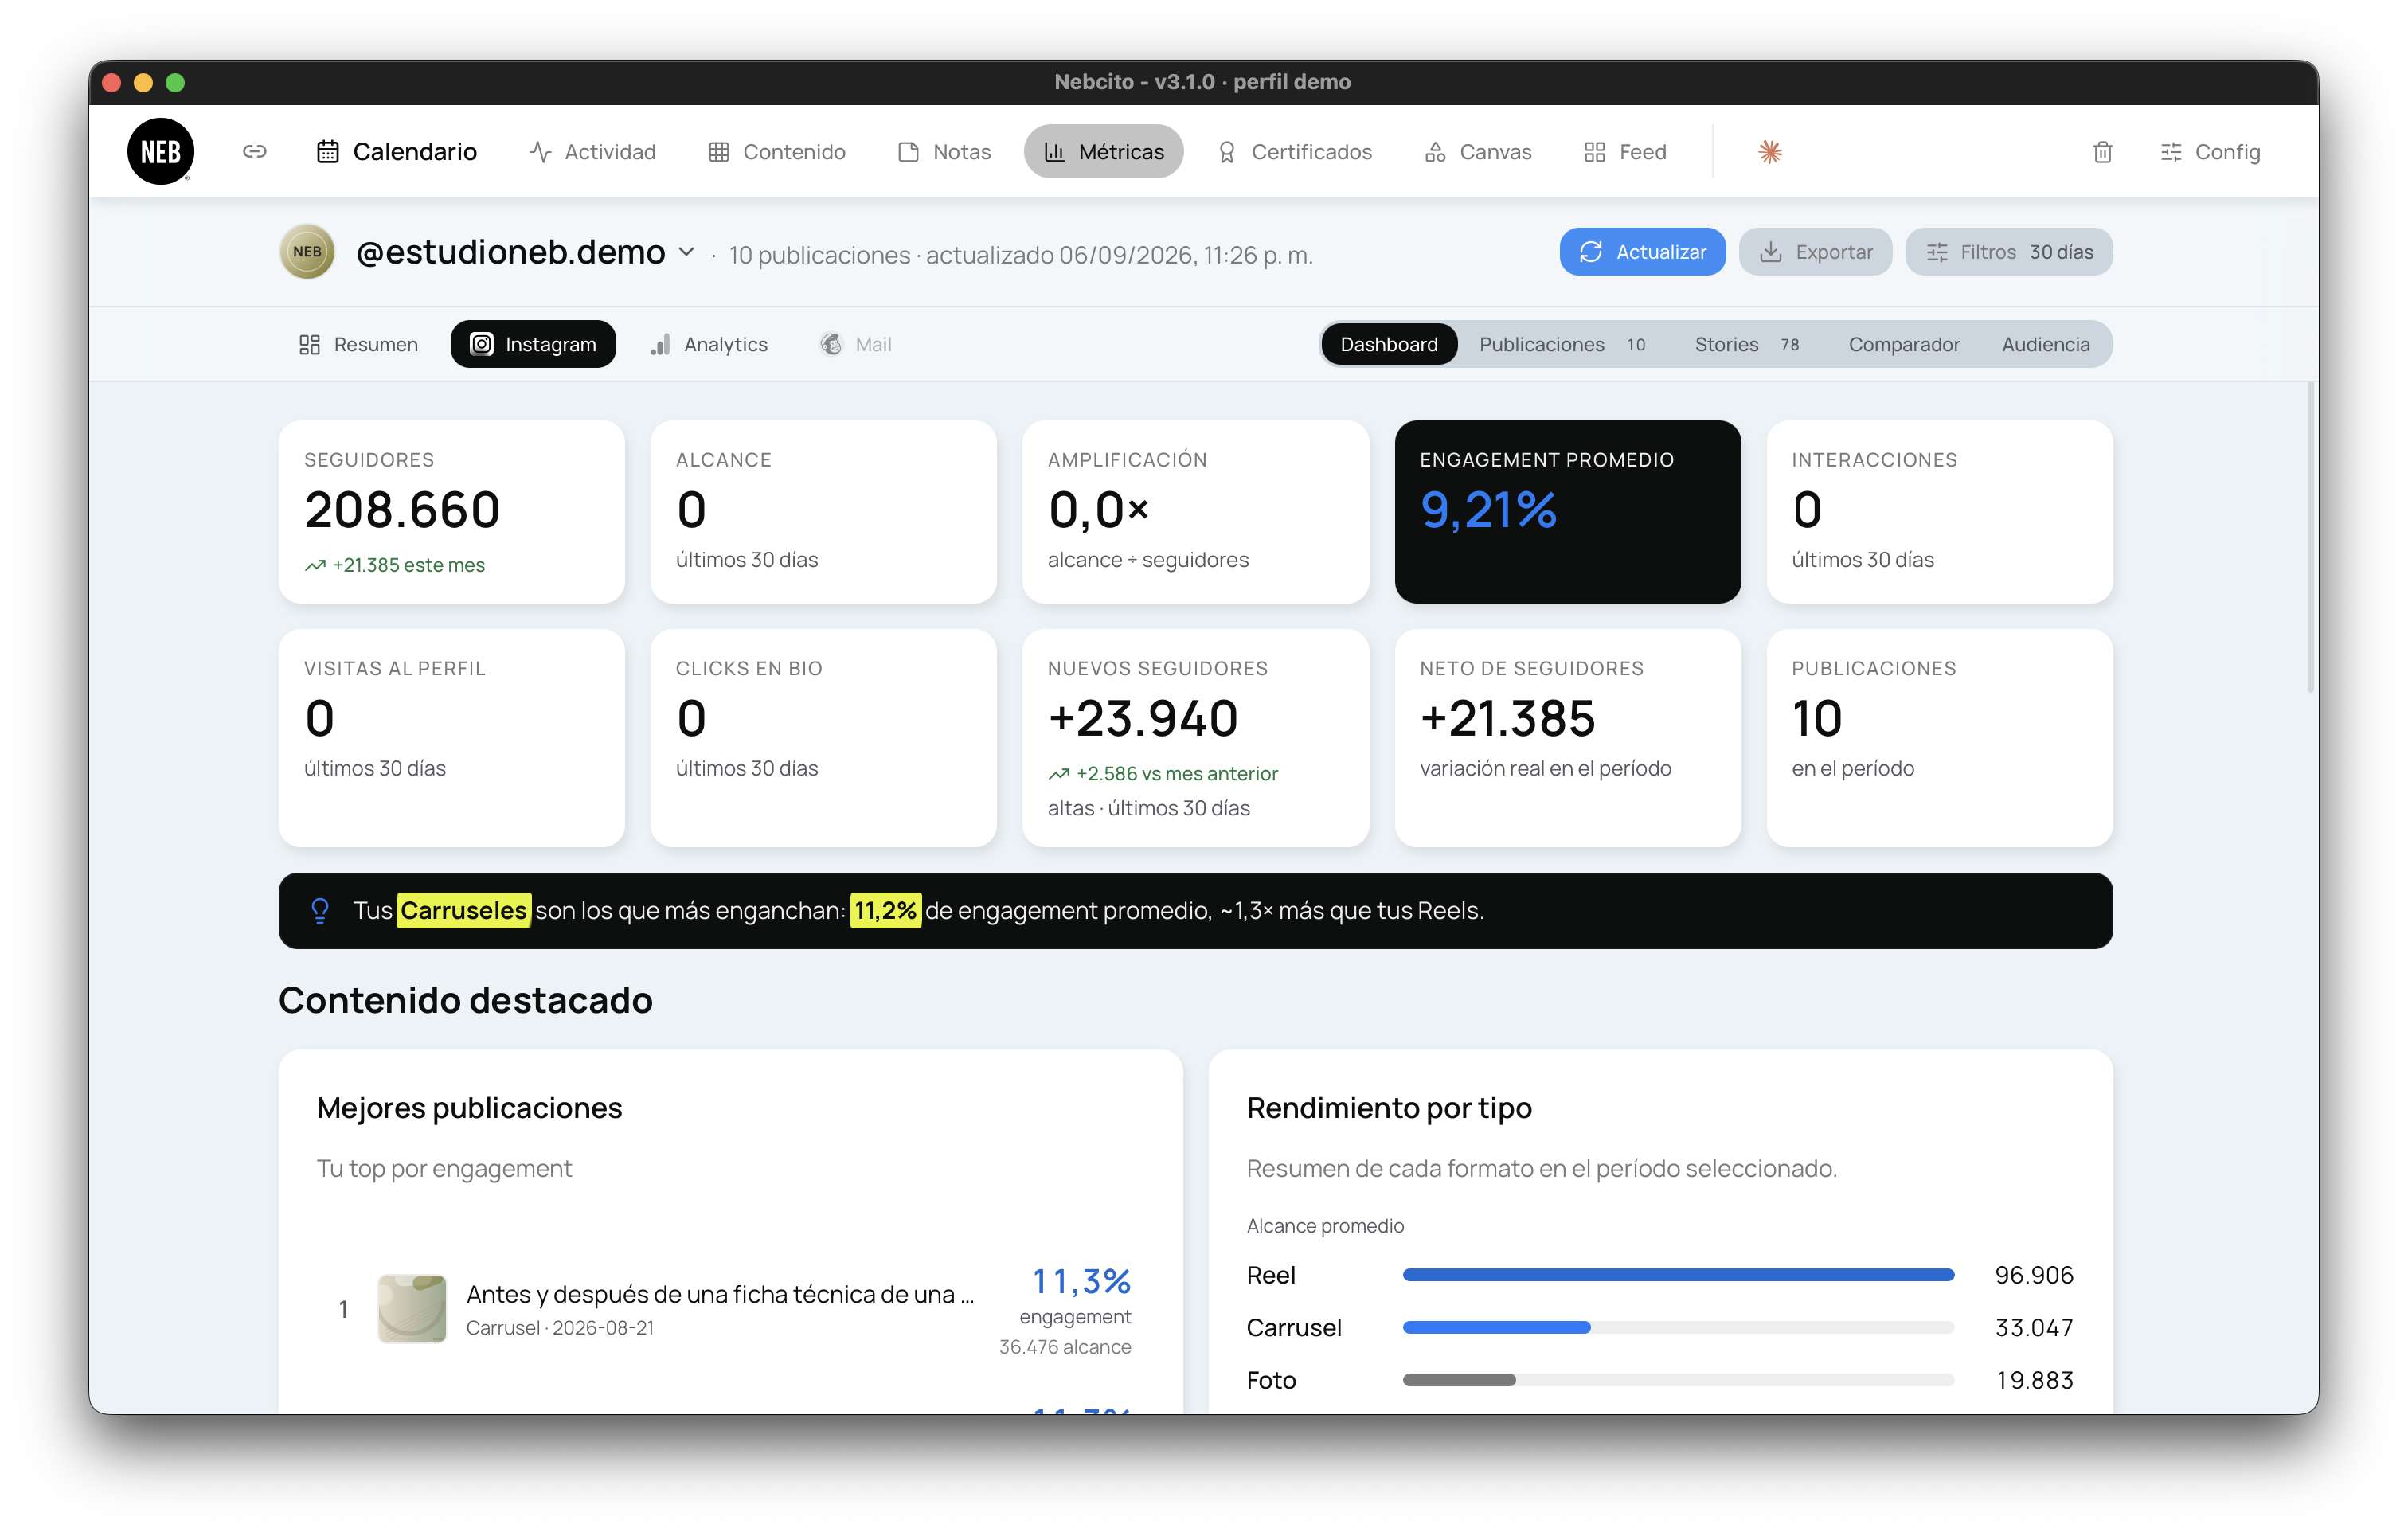Open the Comparador sub-tab
This screenshot has width=2408, height=1532.
pyautogui.click(x=1904, y=344)
